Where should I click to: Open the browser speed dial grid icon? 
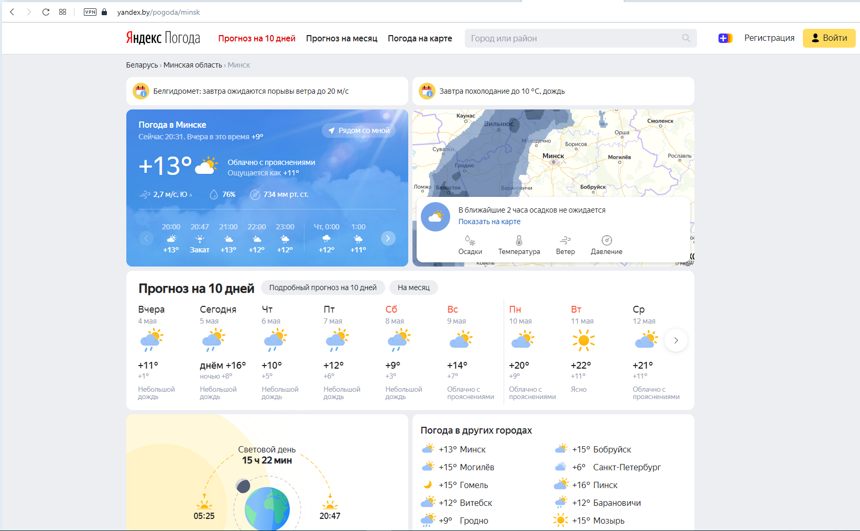click(62, 12)
